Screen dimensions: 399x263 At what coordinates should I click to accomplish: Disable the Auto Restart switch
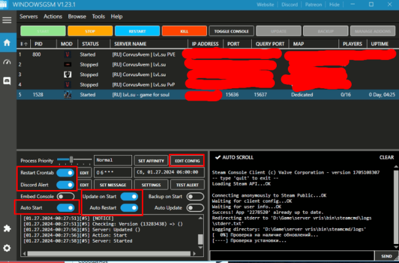129,208
